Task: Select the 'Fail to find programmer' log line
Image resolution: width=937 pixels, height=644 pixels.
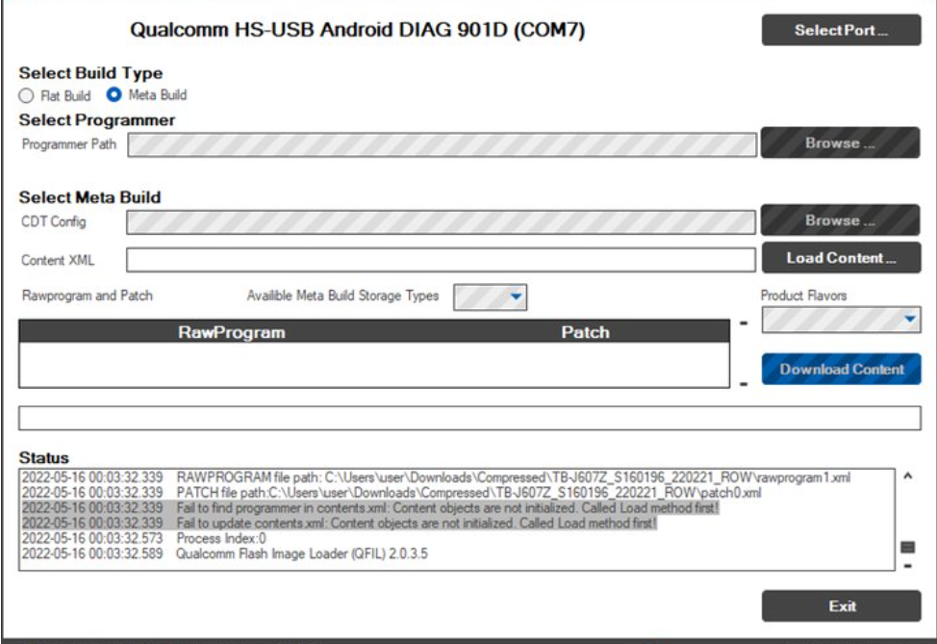Action: pyautogui.click(x=370, y=507)
